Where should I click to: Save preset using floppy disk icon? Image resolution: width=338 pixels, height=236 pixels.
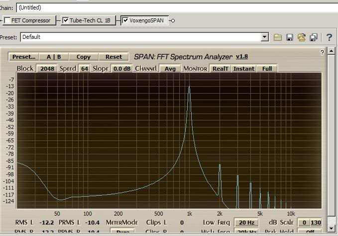(290, 37)
